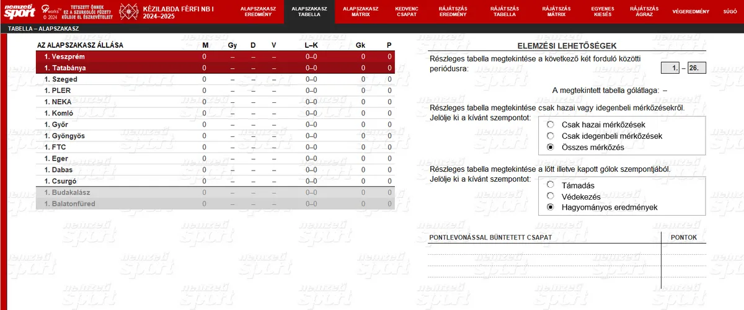Select the Szeged team name
The width and height of the screenshot is (744, 310).
64,79
